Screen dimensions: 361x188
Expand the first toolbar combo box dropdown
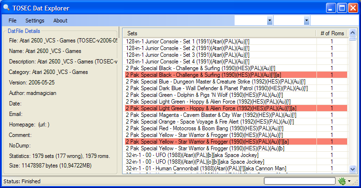(270, 21)
